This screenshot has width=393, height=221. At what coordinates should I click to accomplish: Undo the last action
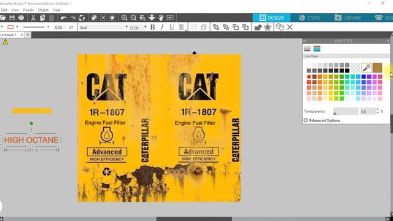63,18
